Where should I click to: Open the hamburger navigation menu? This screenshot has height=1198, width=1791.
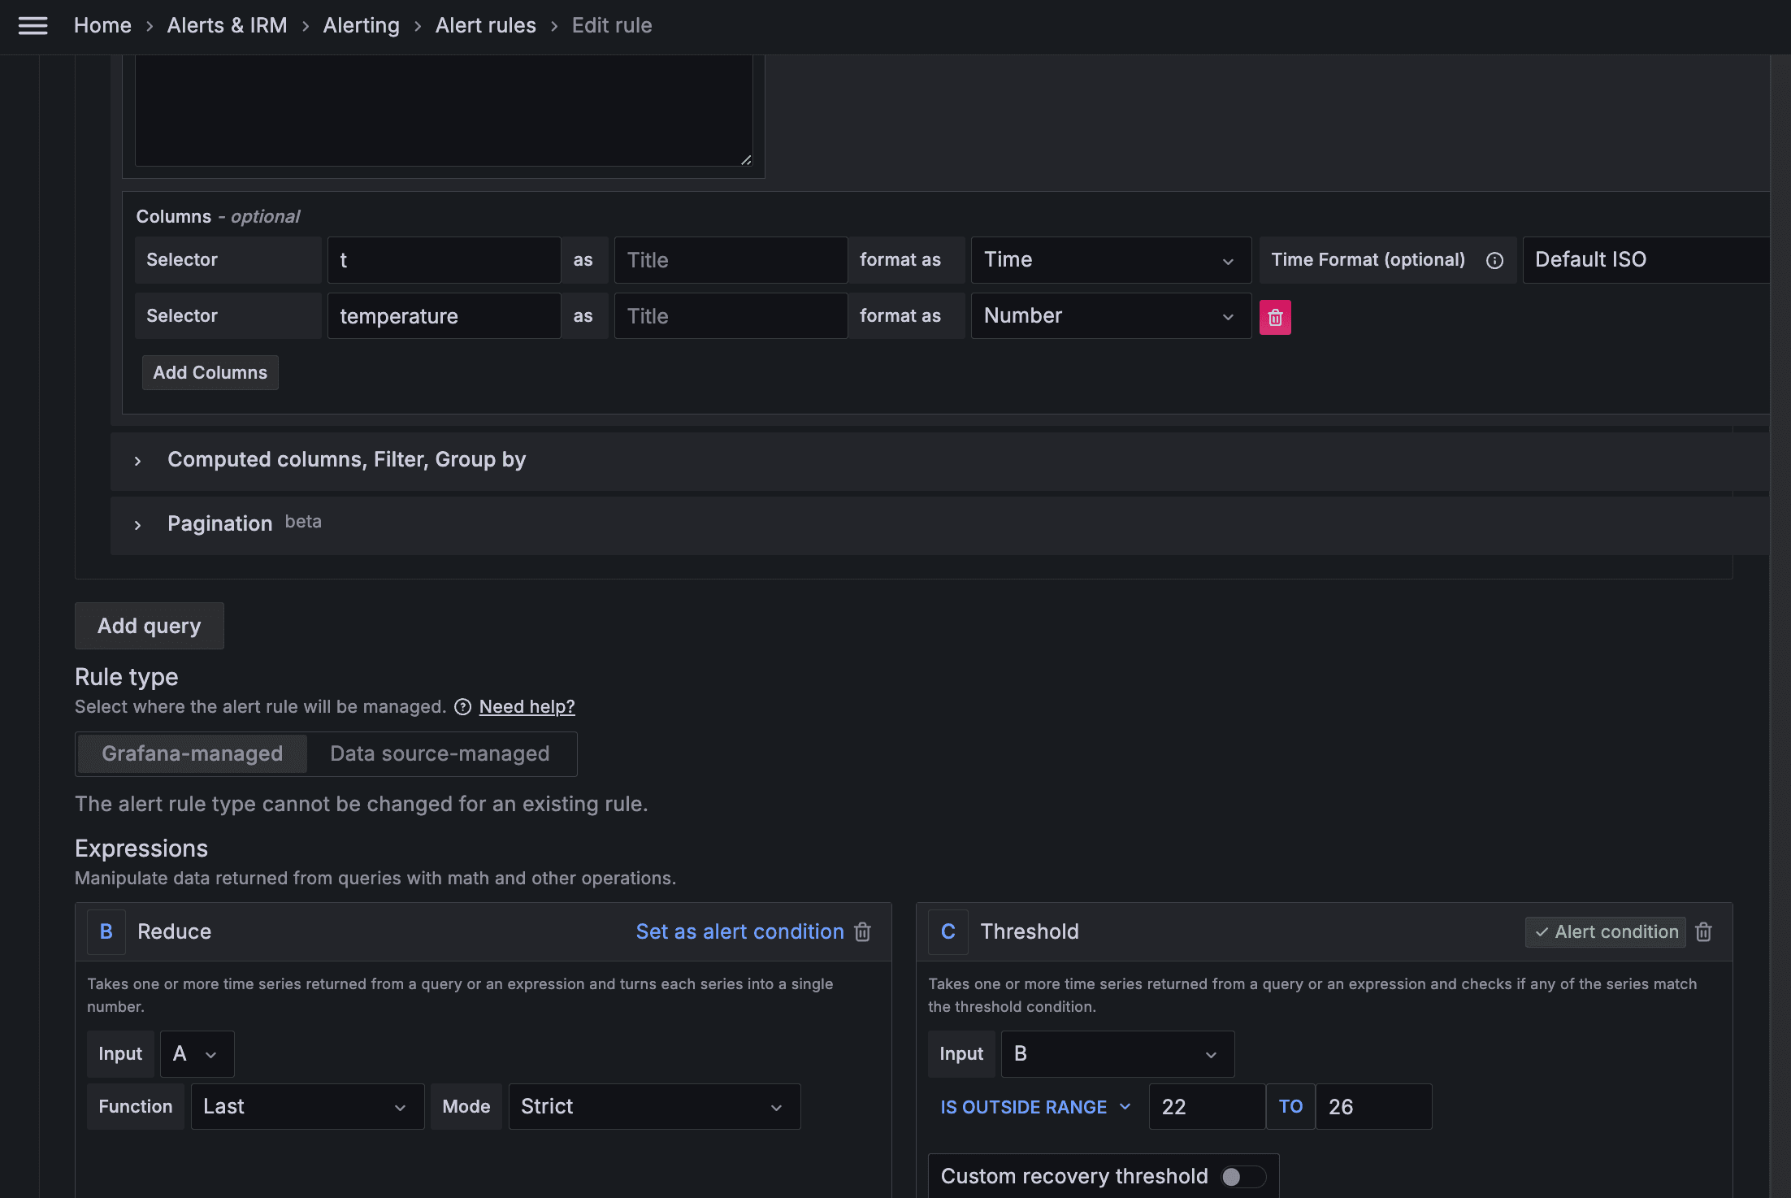[x=33, y=25]
